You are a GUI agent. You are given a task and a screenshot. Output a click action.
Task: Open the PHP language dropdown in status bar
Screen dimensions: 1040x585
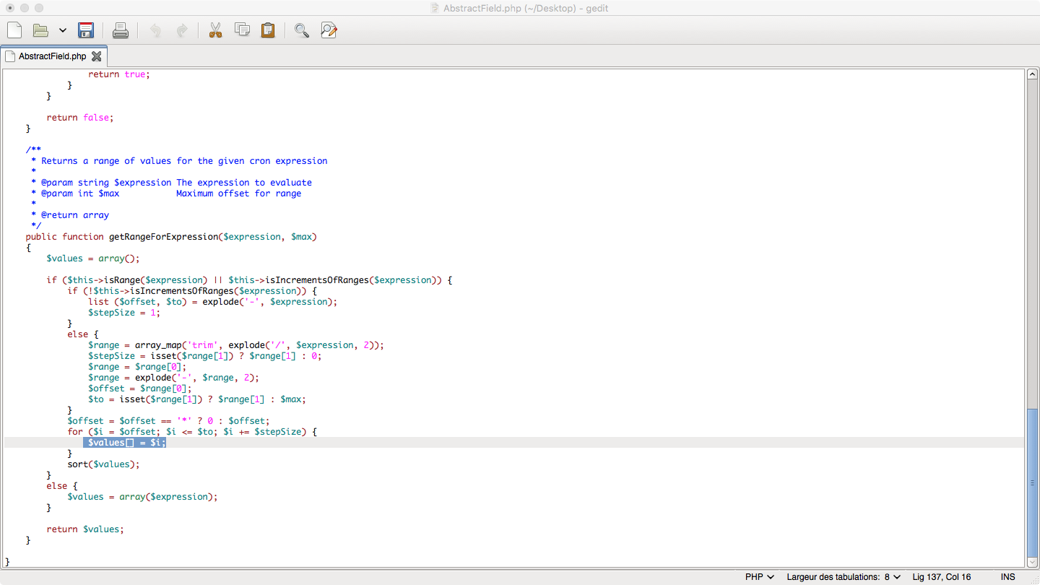(x=760, y=577)
